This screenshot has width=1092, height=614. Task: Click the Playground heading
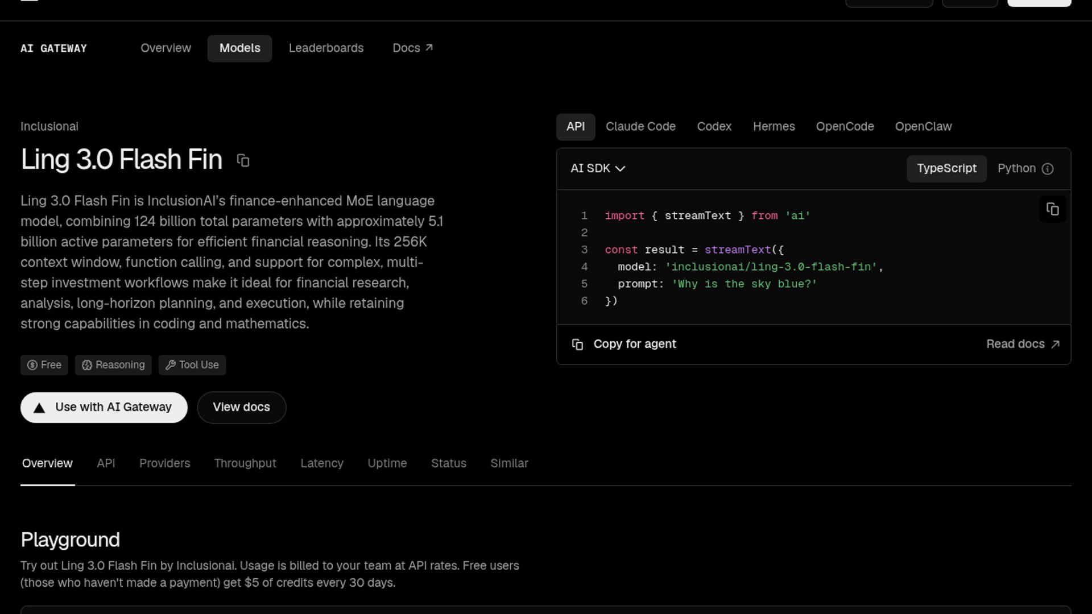(x=71, y=540)
